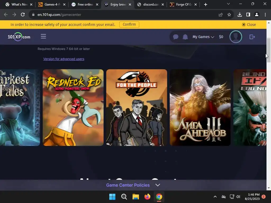Close the Free online tab
The width and height of the screenshot is (271, 203).
click(x=97, y=4)
